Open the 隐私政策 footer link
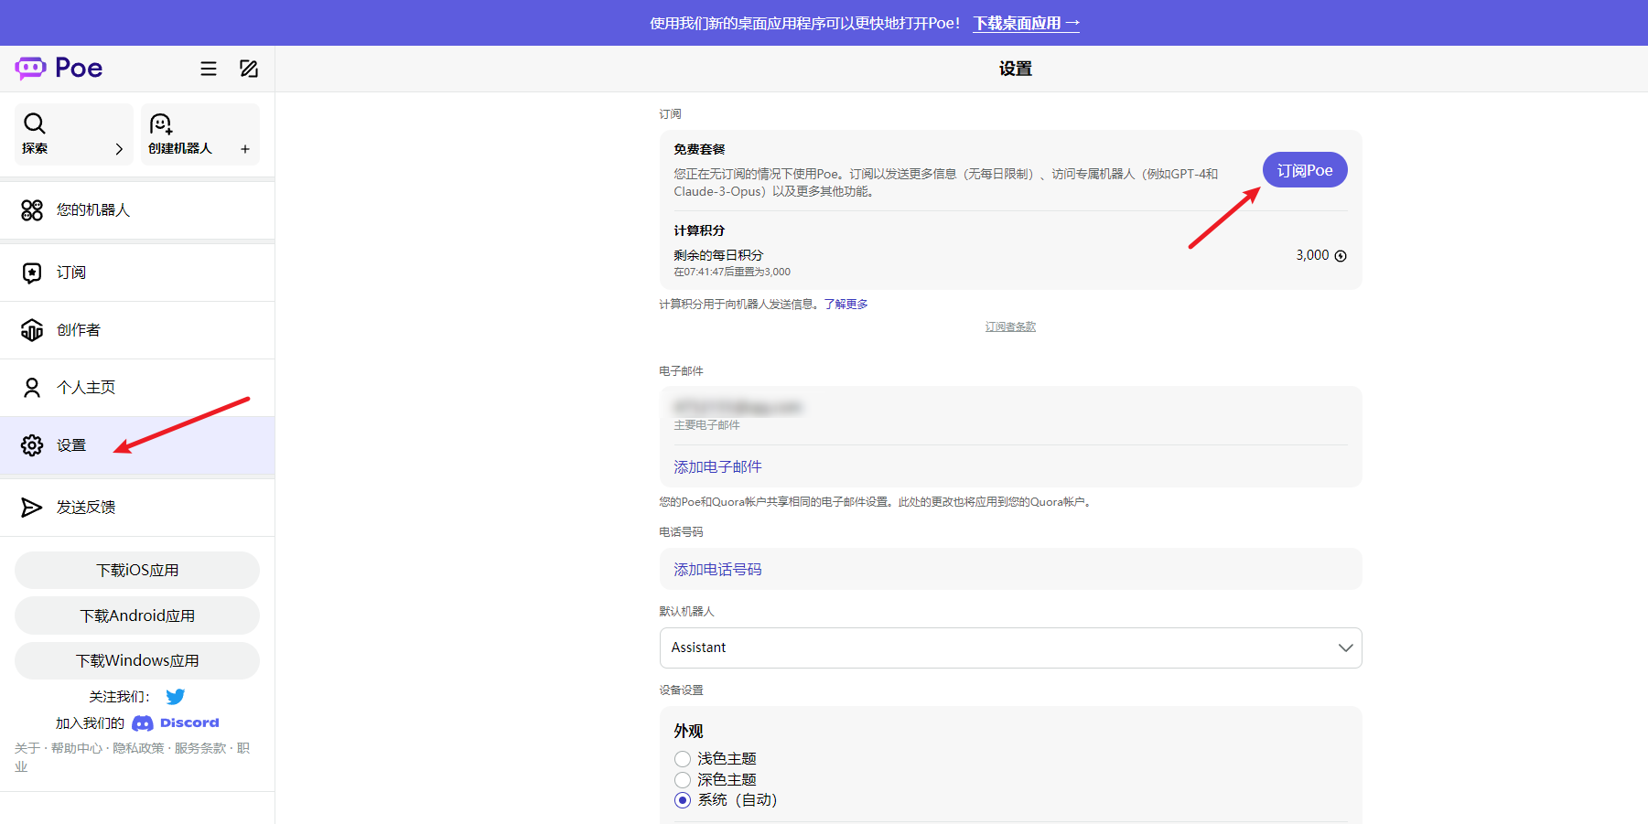 138,748
